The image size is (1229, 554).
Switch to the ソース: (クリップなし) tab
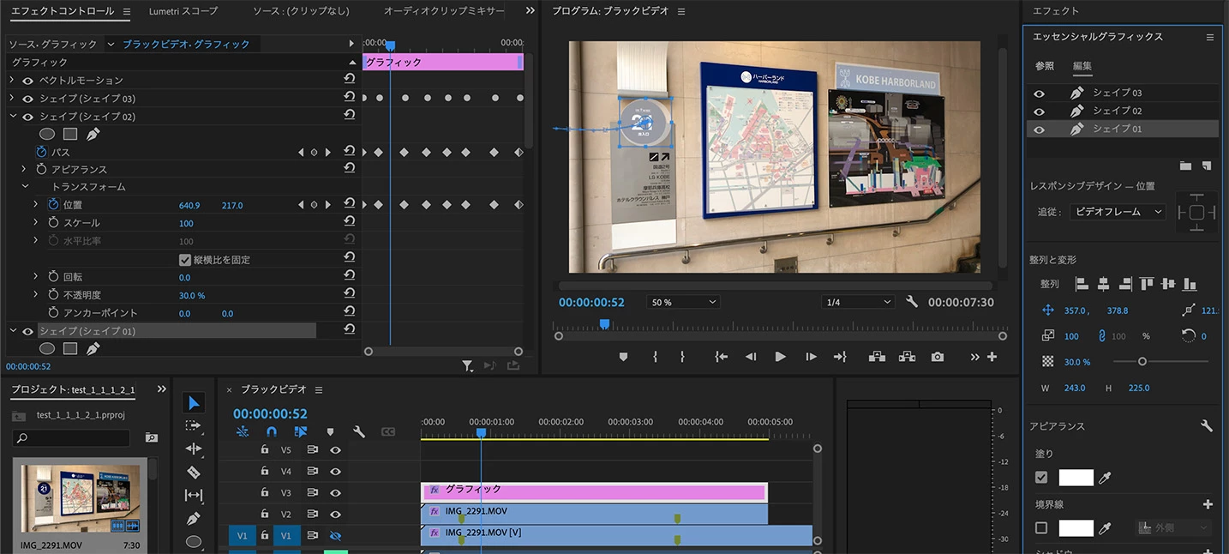pos(303,11)
